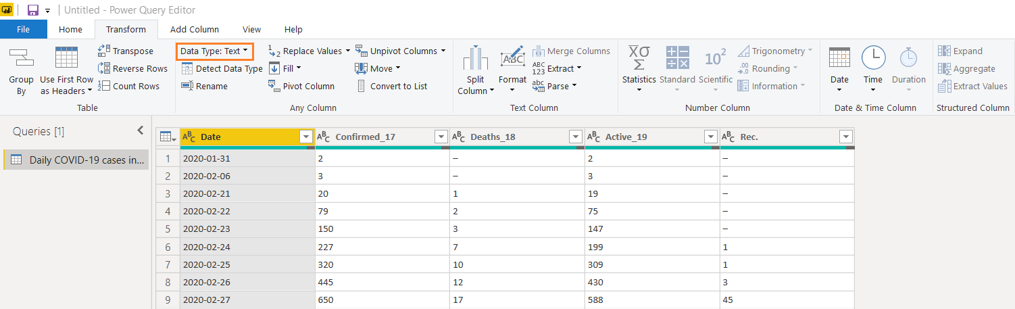Switch to the Add Column tab
The image size is (1015, 309).
click(x=194, y=29)
